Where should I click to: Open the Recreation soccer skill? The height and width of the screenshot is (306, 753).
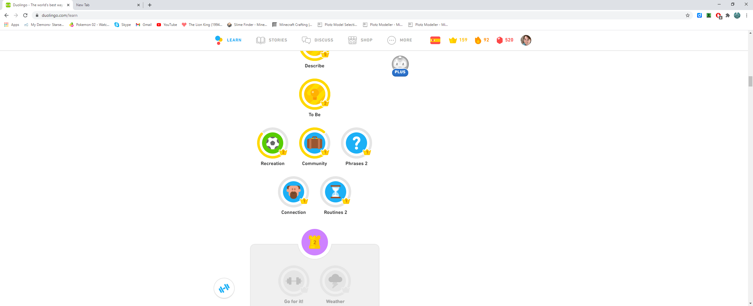coord(272,143)
